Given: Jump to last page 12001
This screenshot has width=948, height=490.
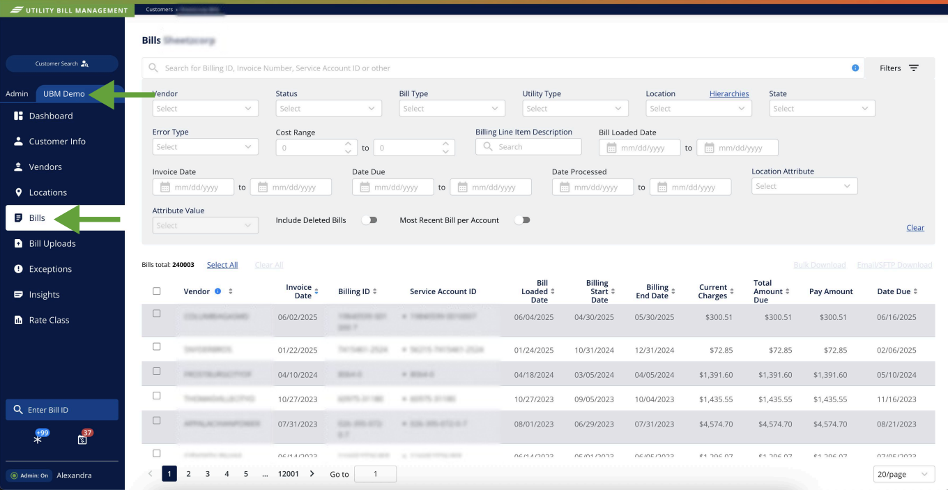Looking at the screenshot, I should click(x=288, y=474).
